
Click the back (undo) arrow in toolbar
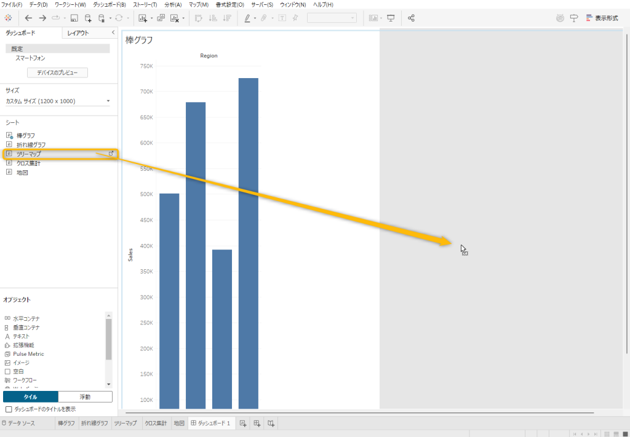click(28, 18)
